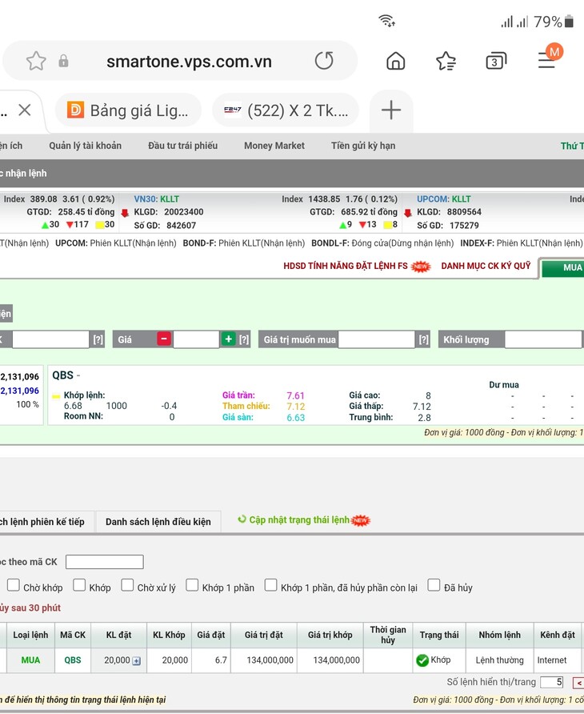Screen dimensions: 584x714
Task: Click the KL đặt column header
Action: pos(119,635)
